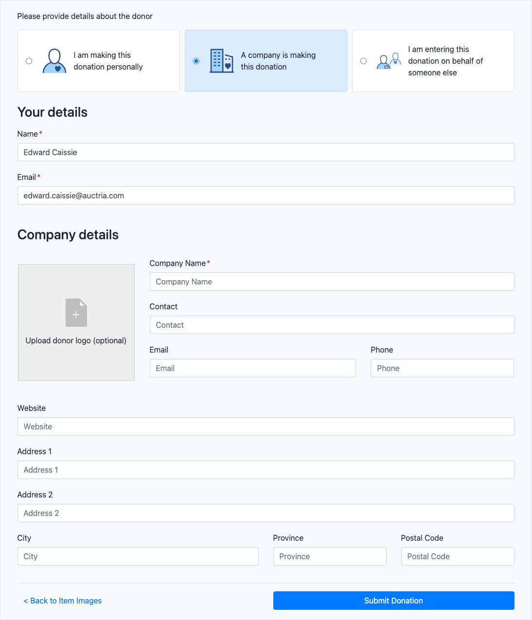Click into the City field
532x620 pixels.
tap(138, 557)
